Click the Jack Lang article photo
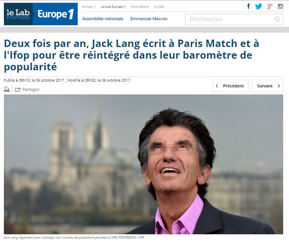Viewport: 289px width, 244px height. (144, 164)
